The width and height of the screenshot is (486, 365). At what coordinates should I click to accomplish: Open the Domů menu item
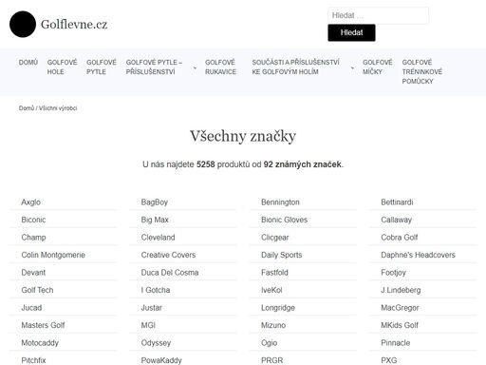pyautogui.click(x=28, y=63)
